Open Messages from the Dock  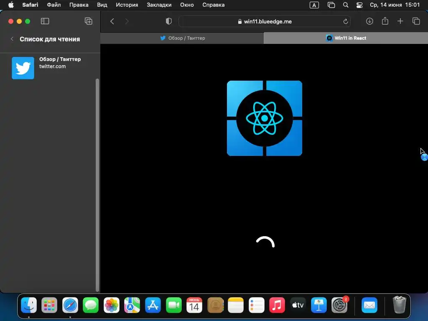pos(91,305)
